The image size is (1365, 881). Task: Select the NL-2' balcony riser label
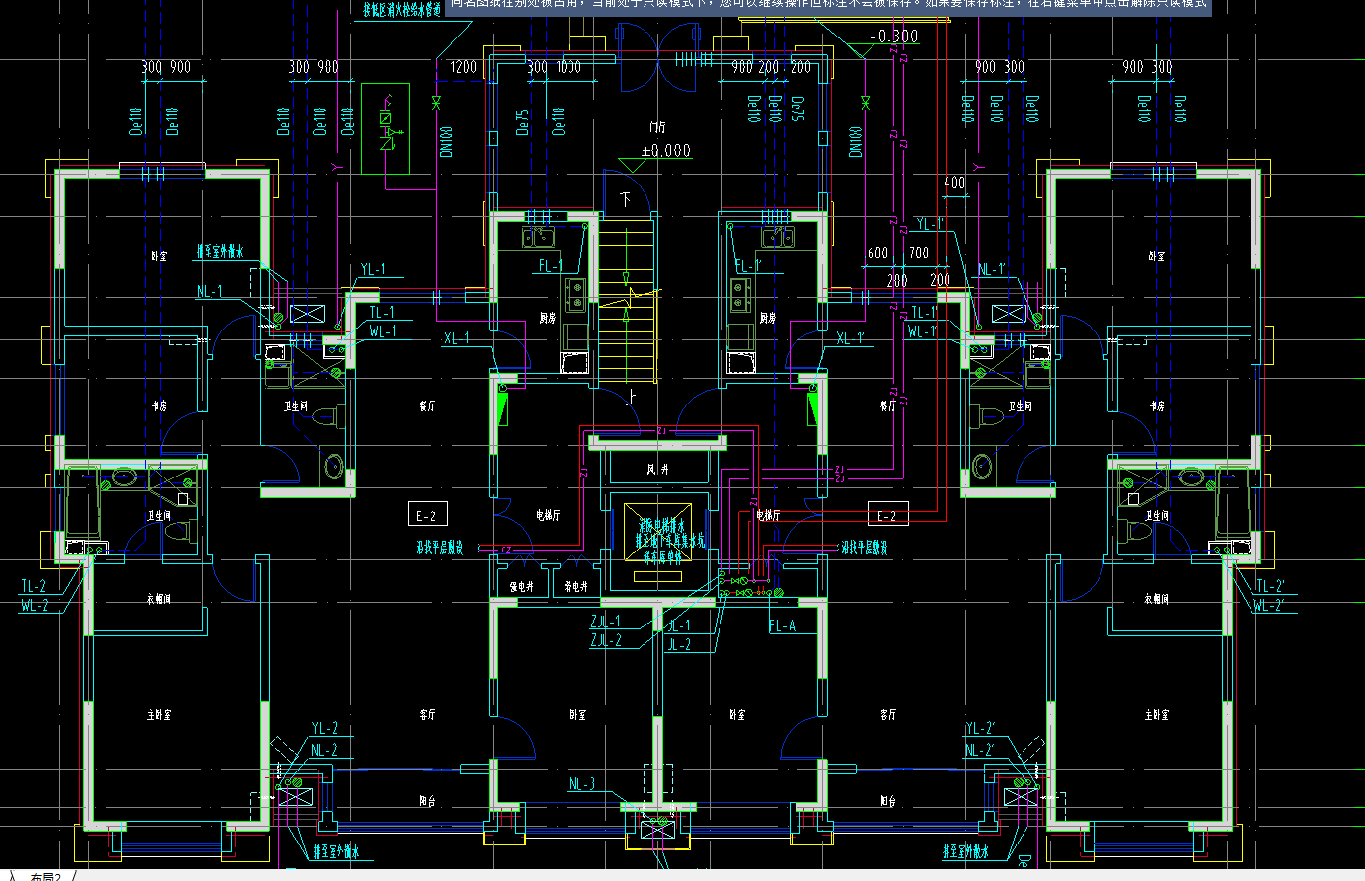coord(980,750)
